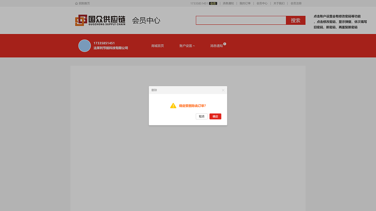Click the Guozhong Supply Chain logo
The height and width of the screenshot is (211, 376).
[100, 20]
